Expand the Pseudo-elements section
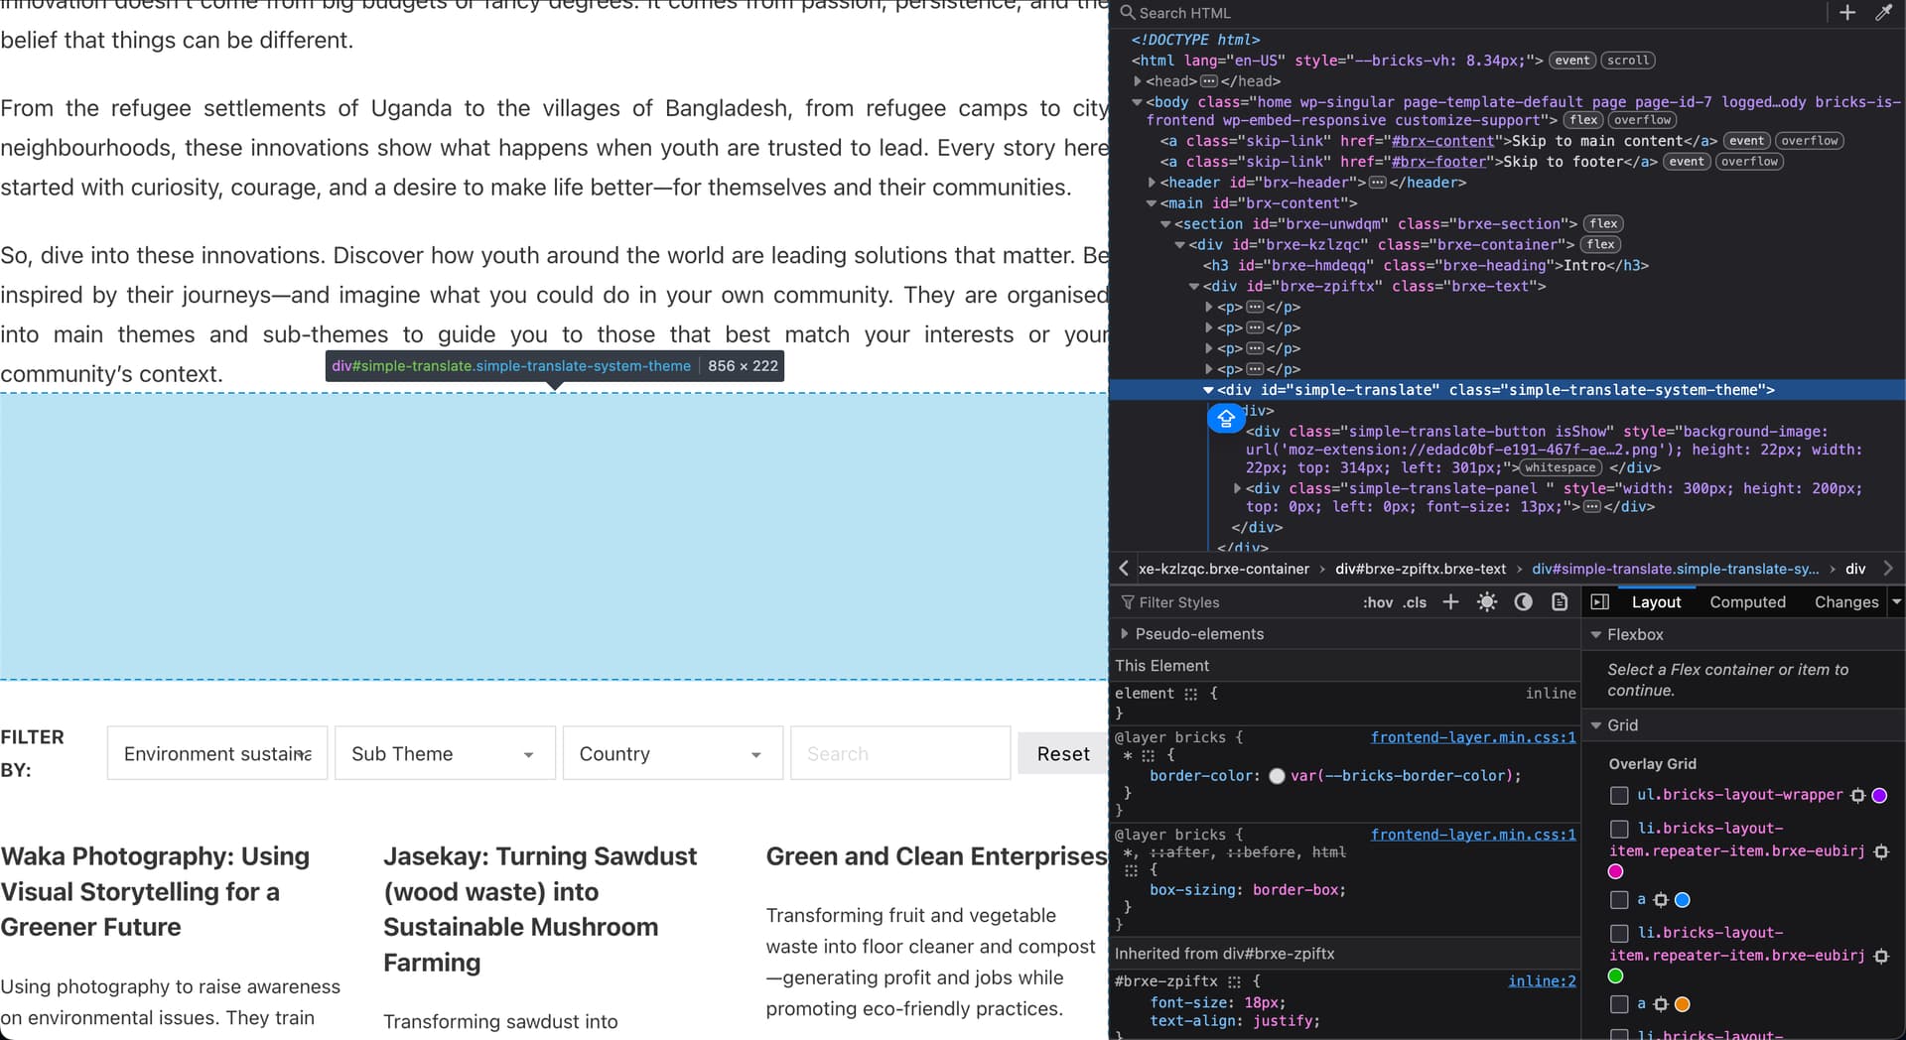This screenshot has height=1040, width=1906. click(x=1125, y=634)
